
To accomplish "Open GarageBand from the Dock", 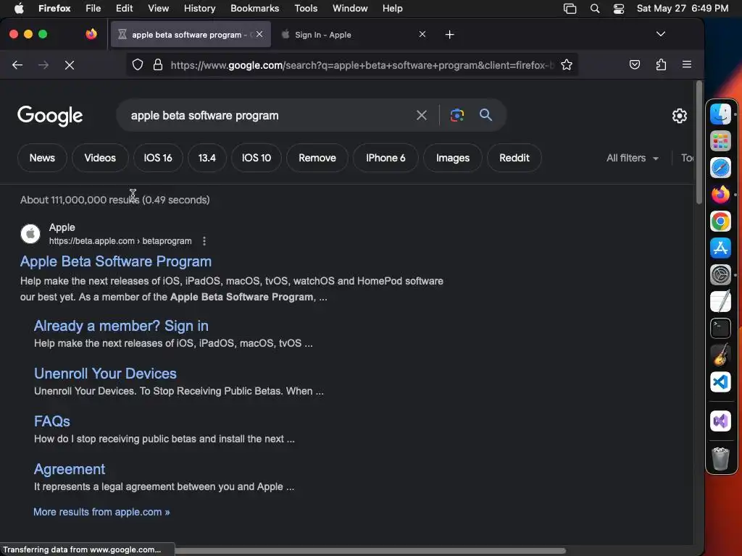I will click(x=721, y=355).
